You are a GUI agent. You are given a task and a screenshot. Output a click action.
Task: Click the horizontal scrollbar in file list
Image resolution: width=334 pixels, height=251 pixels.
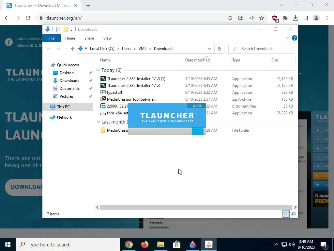(x=196, y=207)
